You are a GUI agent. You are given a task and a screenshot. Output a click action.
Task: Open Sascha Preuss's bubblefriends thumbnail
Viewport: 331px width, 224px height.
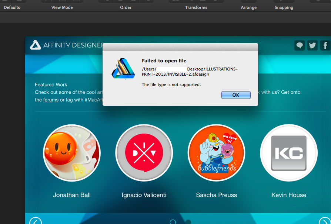[x=216, y=153]
